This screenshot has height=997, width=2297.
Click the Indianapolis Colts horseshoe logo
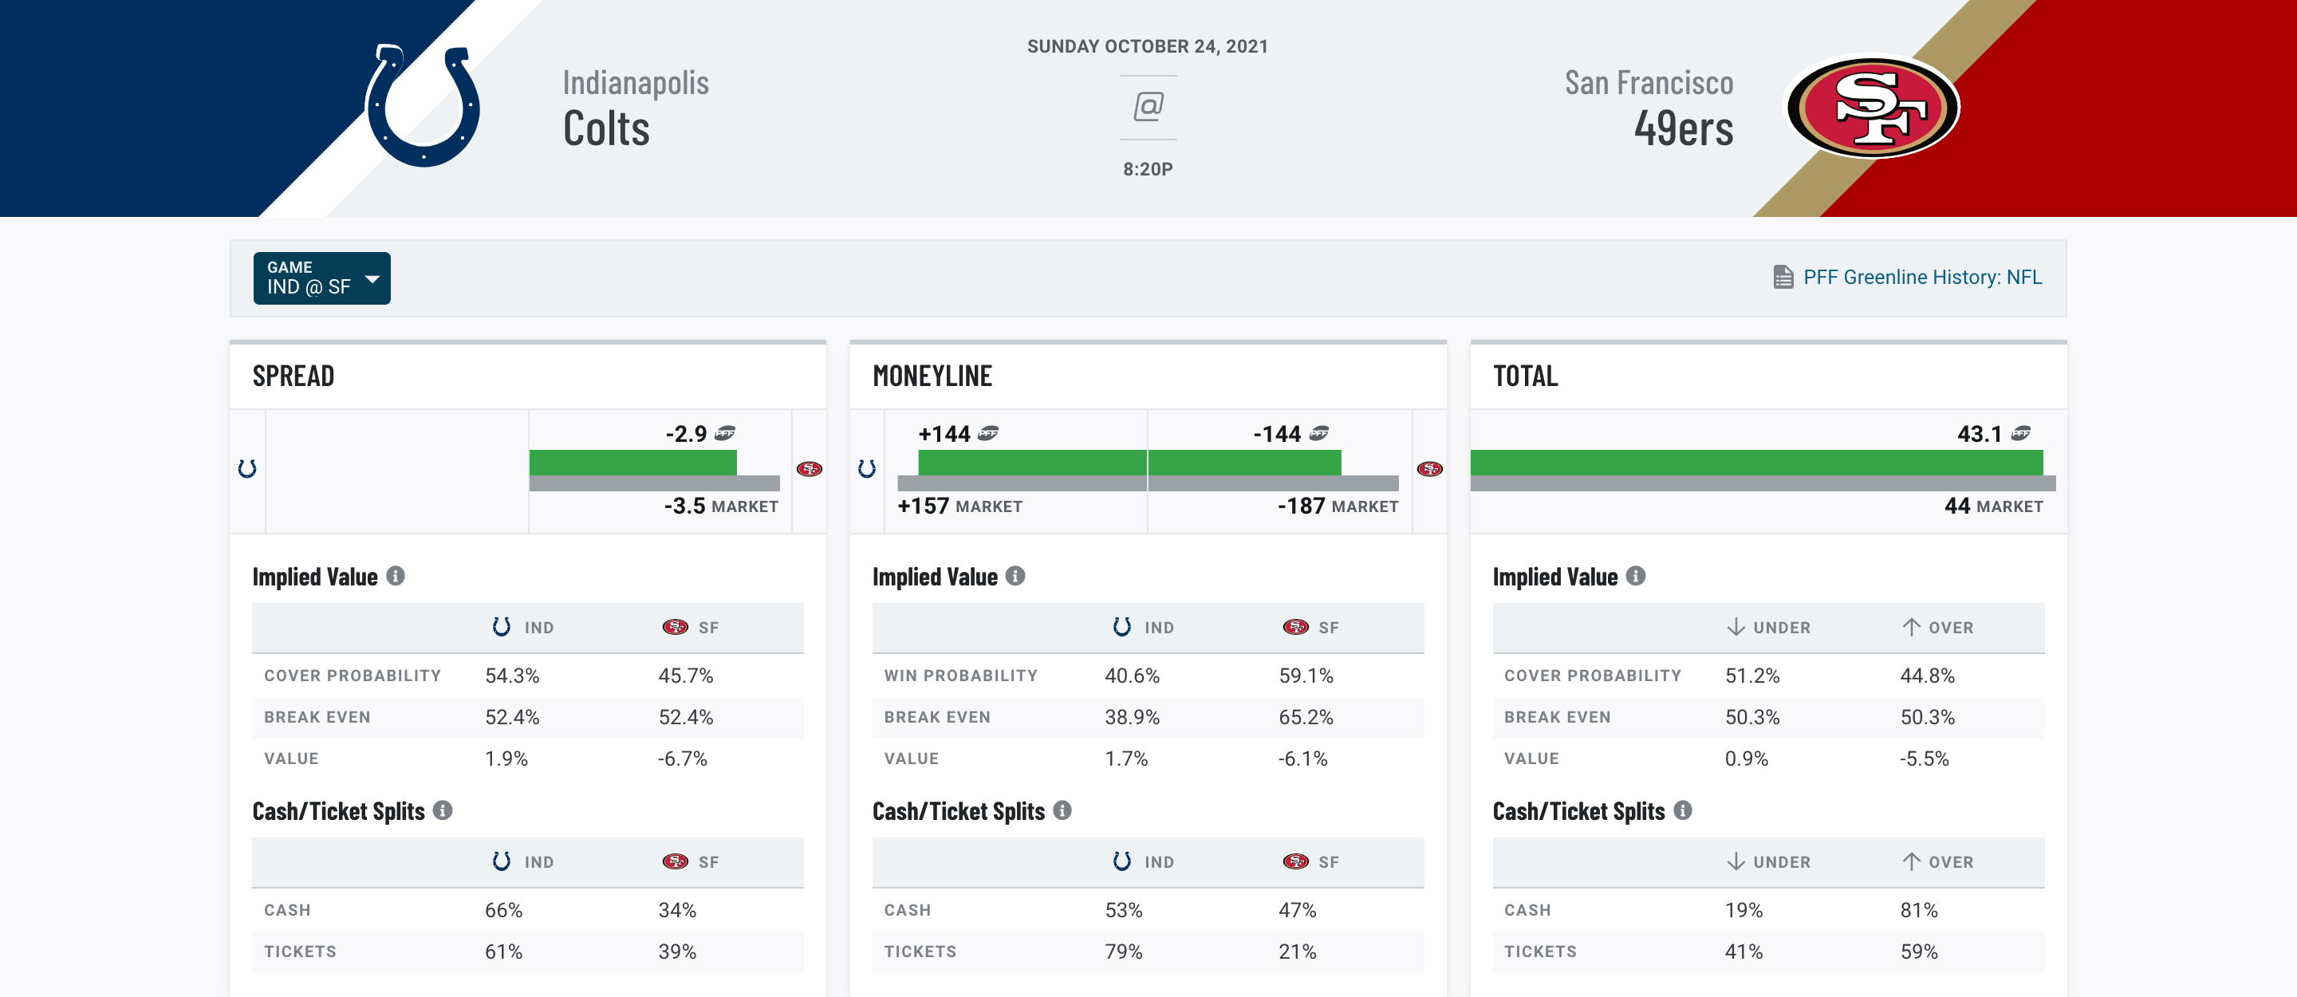423,105
